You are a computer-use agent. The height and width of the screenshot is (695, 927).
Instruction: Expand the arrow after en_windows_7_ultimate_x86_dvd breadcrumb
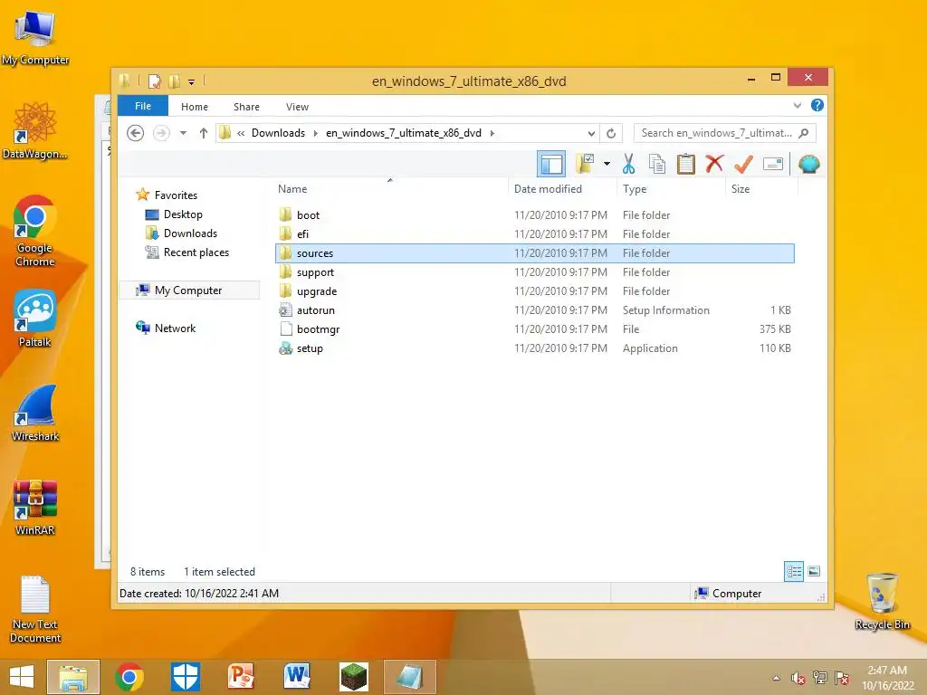coord(492,134)
